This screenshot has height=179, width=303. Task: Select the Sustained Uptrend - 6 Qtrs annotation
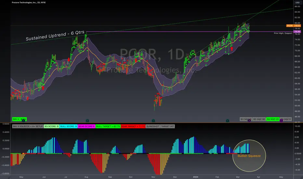click(x=55, y=35)
